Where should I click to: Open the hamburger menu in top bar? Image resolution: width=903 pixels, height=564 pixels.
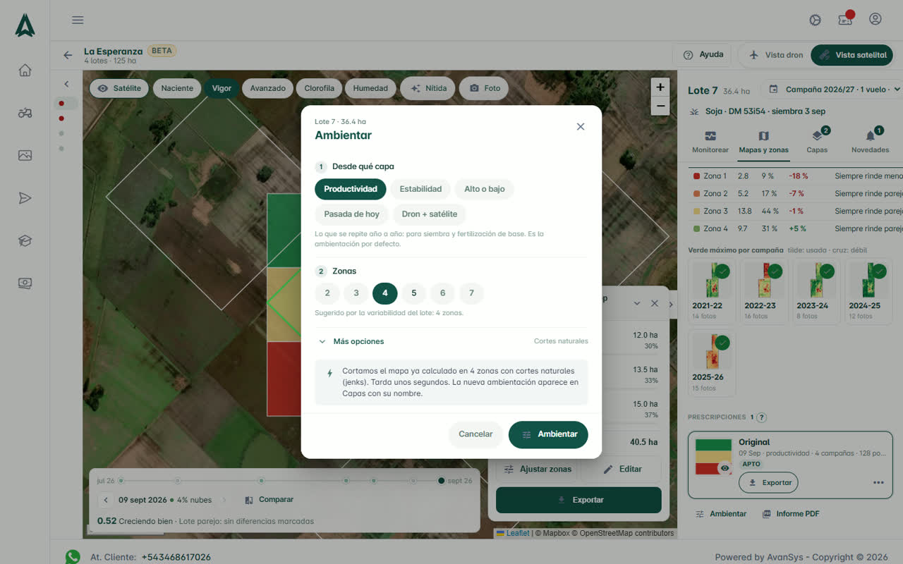[78, 20]
